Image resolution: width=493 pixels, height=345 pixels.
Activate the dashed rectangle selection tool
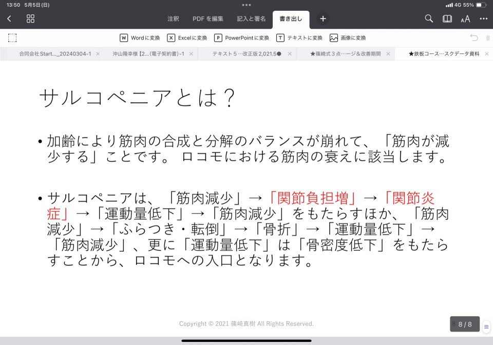coord(12,38)
